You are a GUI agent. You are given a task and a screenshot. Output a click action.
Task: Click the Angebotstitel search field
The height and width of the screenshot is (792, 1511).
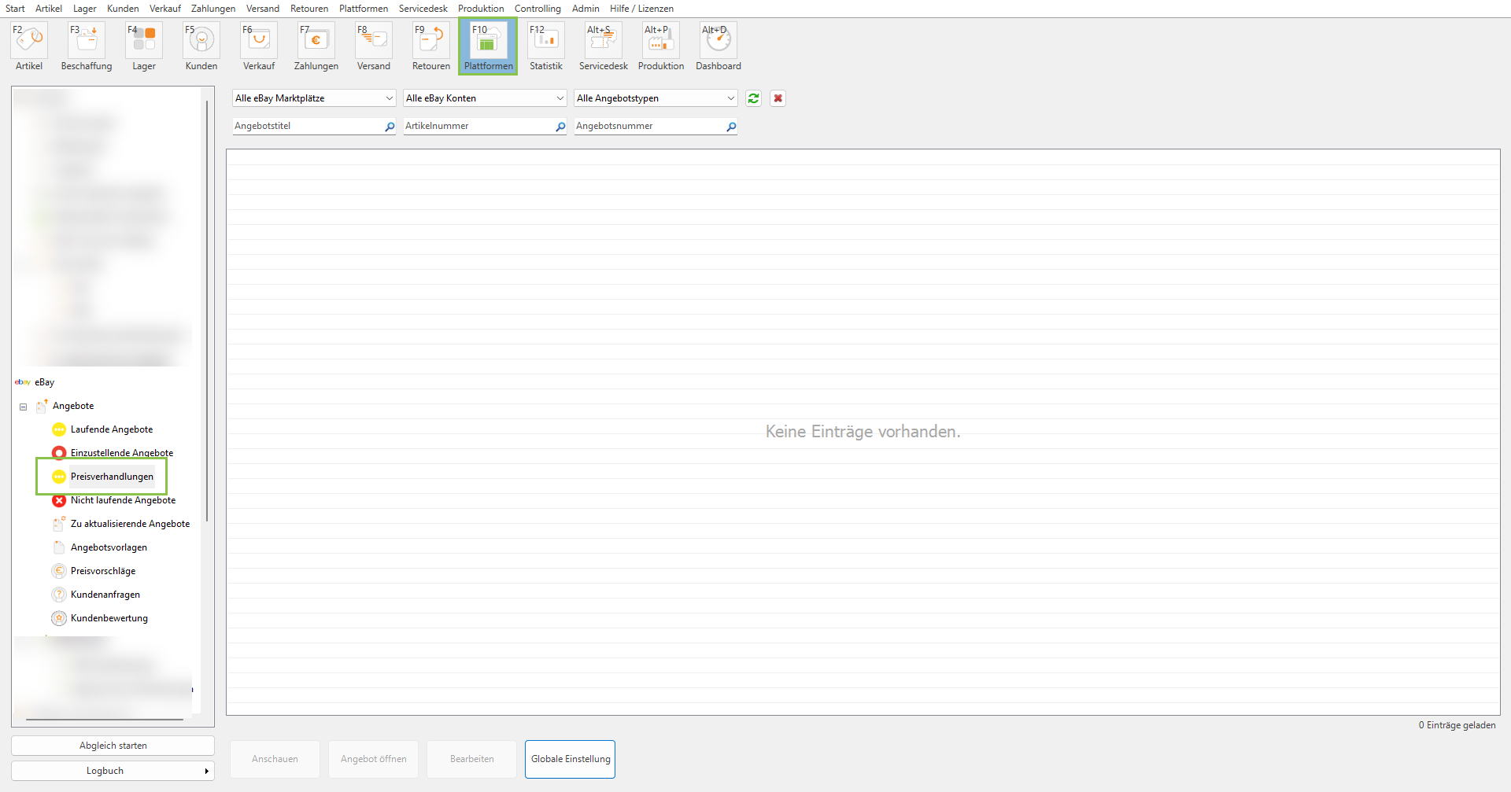307,126
